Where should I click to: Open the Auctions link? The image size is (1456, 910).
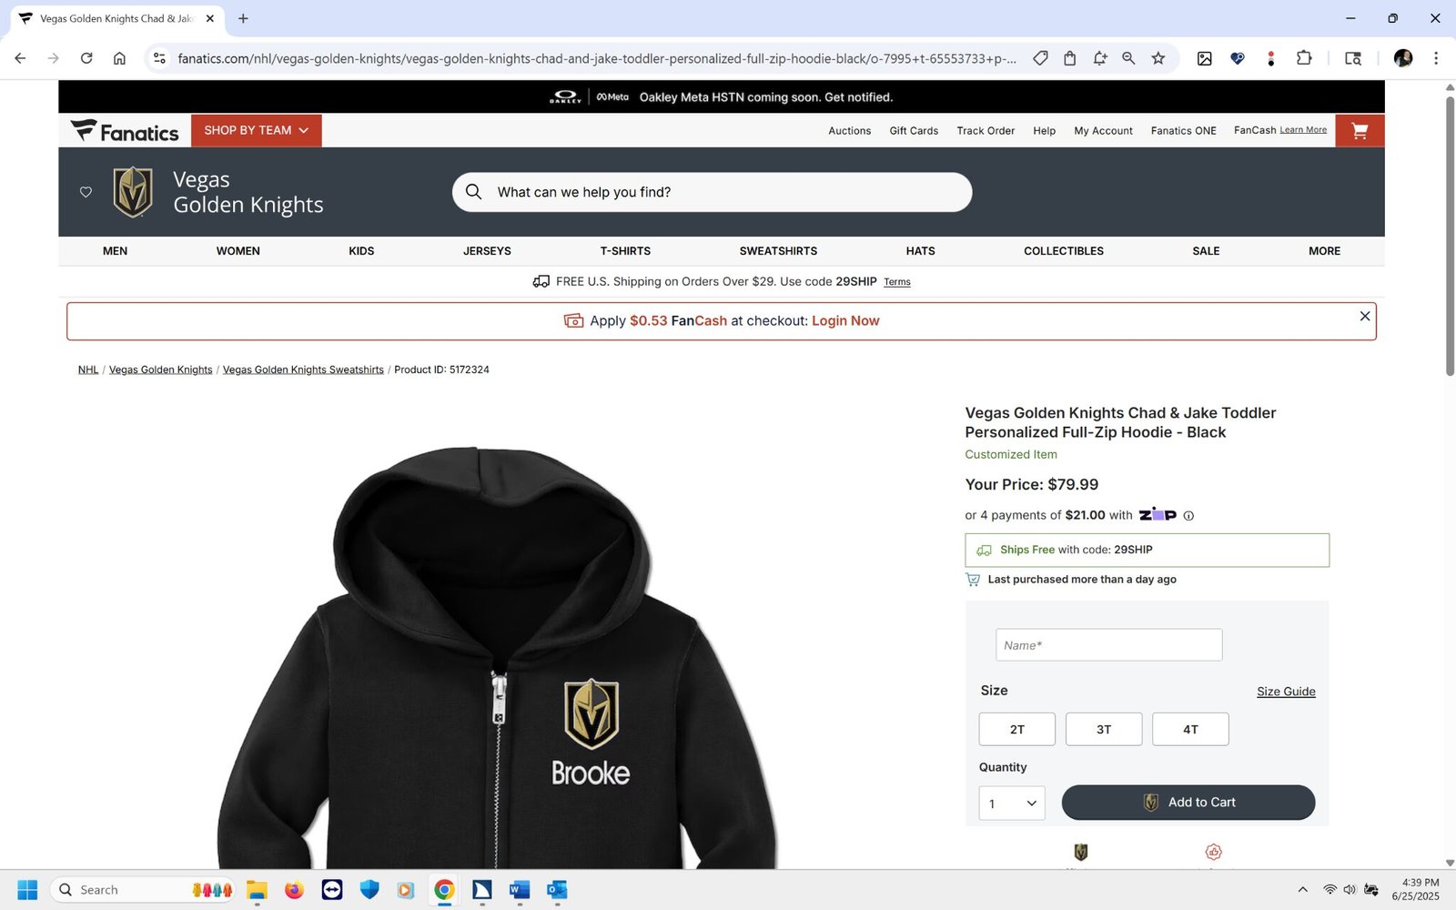point(849,131)
